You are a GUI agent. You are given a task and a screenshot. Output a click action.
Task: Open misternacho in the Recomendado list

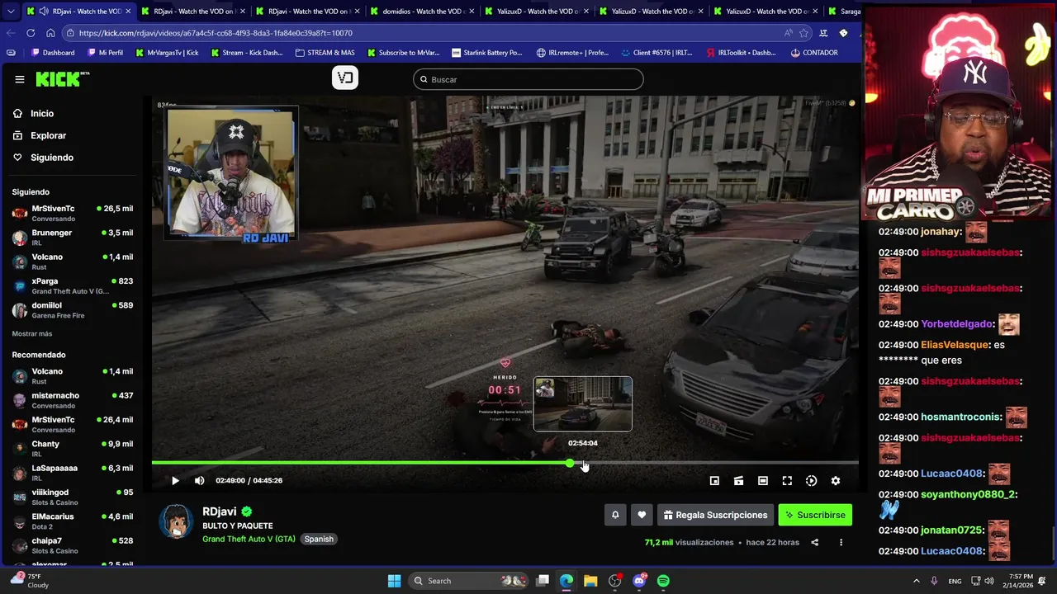(x=73, y=400)
